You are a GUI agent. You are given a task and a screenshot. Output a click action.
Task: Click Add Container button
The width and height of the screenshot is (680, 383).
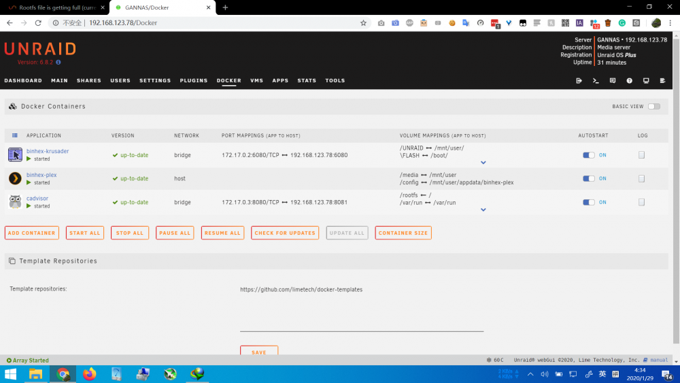tap(32, 233)
